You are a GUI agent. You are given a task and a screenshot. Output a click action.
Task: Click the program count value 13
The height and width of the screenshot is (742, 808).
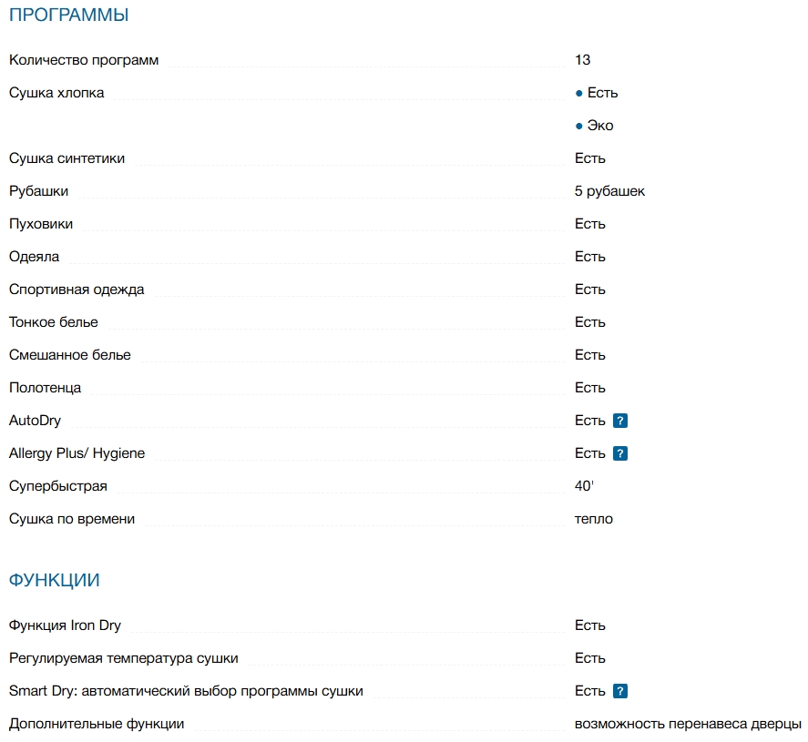coord(583,60)
